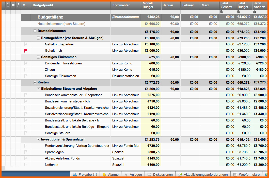Select the Dokumentation comment for Sonstige Einkommen
Image resolution: width=269 pixels, height=178 pixels.
point(125,76)
